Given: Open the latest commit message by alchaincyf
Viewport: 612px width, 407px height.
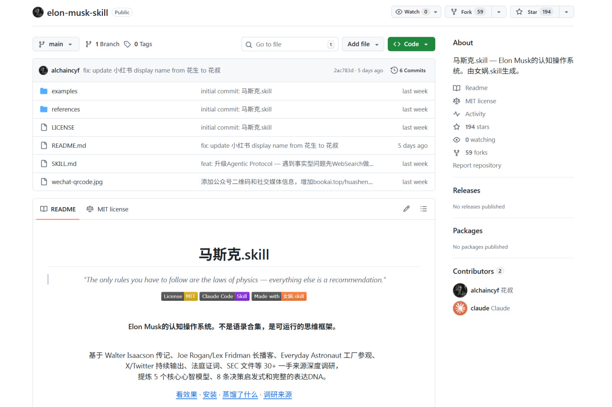Looking at the screenshot, I should [152, 70].
